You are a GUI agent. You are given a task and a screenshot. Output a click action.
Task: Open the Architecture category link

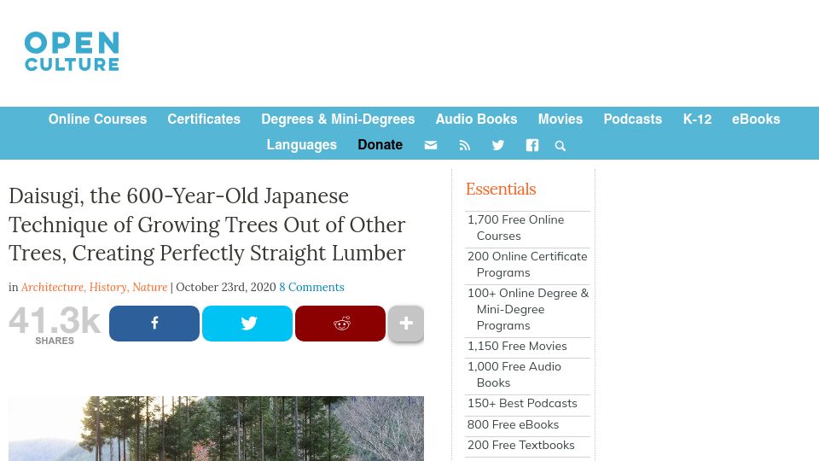[52, 287]
